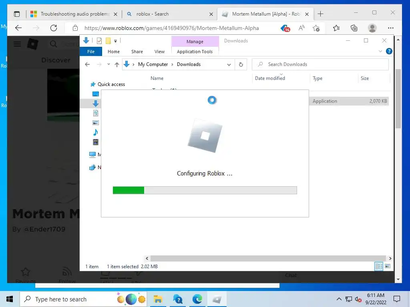
Task: Sort by Type column header
Action: 318,78
